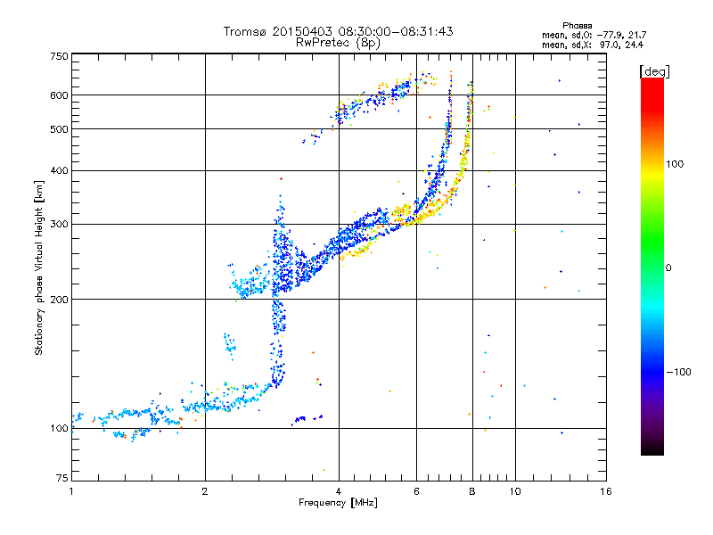Click the x-axis label '8'
This screenshot has width=713, height=535.
pos(472,491)
